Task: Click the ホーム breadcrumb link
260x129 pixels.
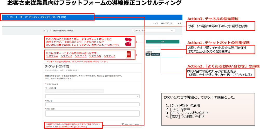Action: pyautogui.click(x=46, y=31)
